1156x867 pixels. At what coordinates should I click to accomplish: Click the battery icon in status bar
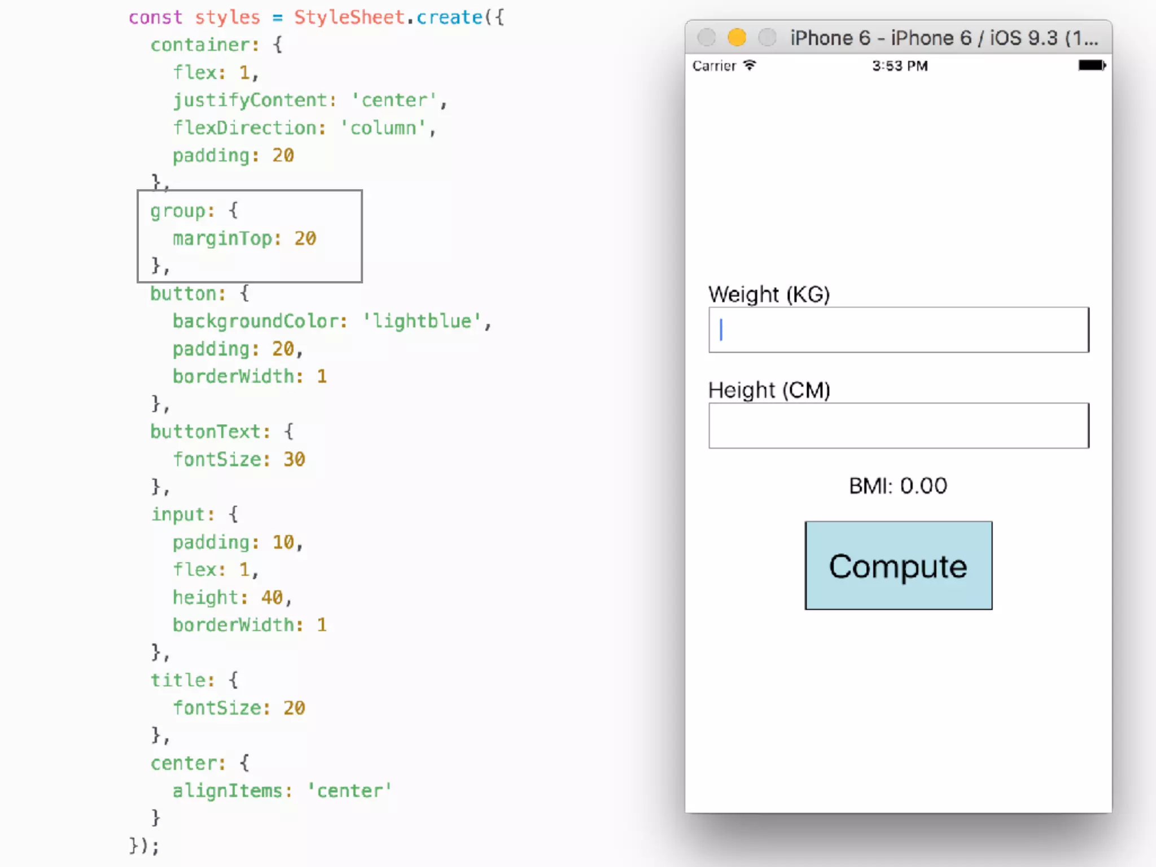[x=1092, y=65]
